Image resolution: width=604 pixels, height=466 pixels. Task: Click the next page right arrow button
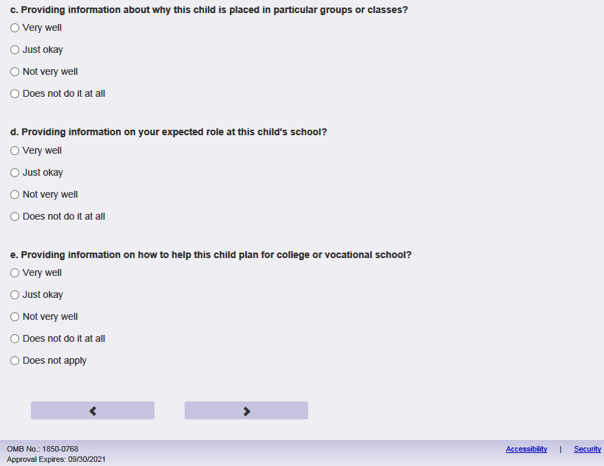[x=246, y=410]
